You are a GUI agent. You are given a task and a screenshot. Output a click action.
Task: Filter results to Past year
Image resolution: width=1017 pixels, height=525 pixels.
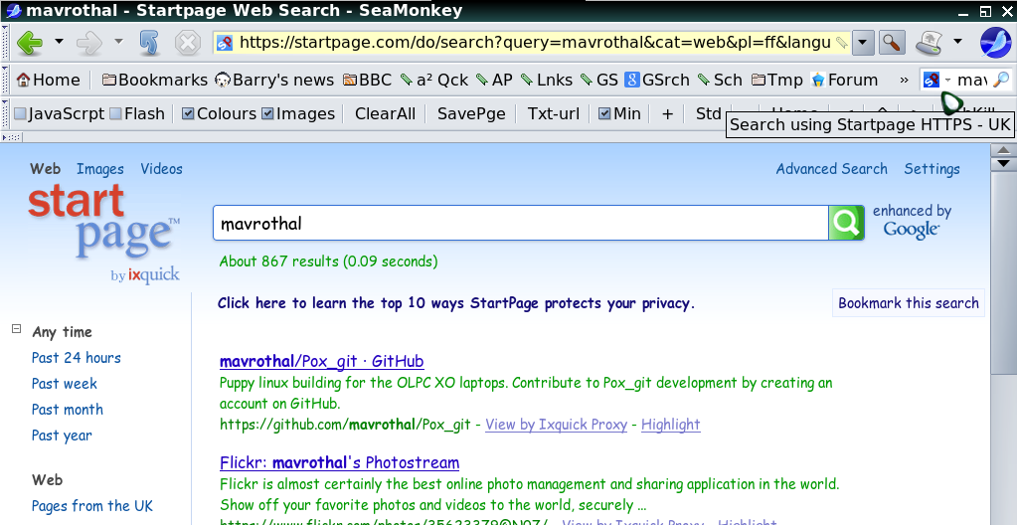click(x=62, y=436)
